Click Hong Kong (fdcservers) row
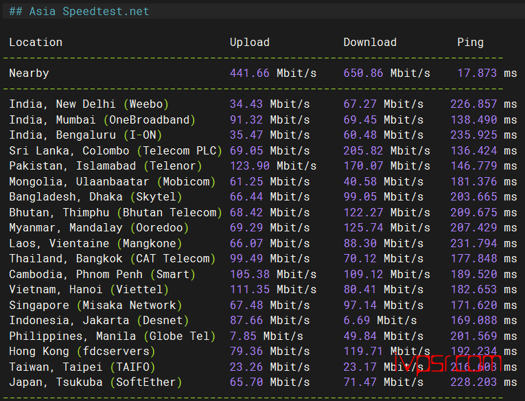 [x=263, y=351]
